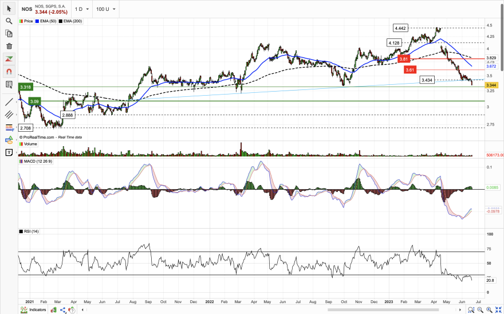Toggle the red magnet snap tool
The image size is (504, 314).
[9, 72]
